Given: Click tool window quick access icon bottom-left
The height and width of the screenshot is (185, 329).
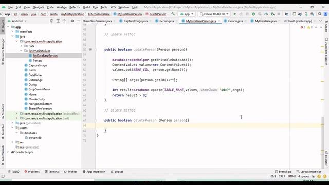Looking at the screenshot, I should click(3, 176).
